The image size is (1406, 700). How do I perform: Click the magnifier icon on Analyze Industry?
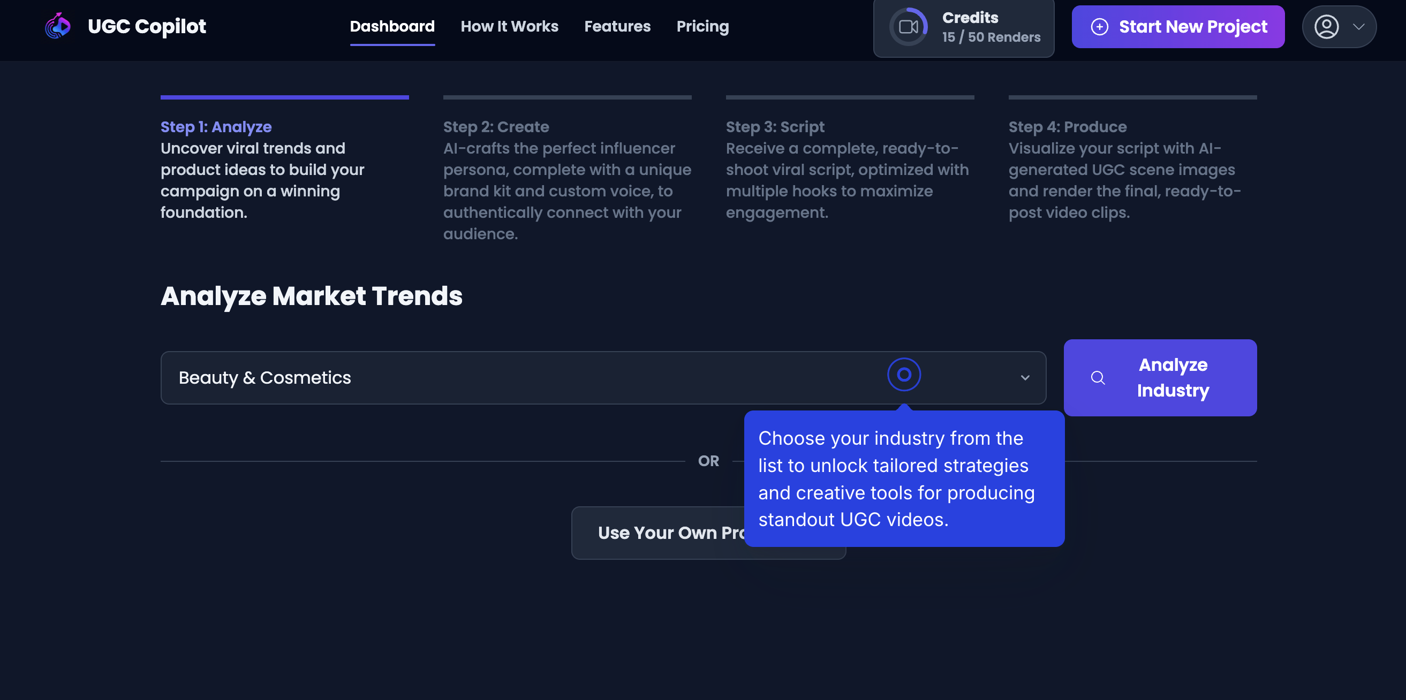point(1098,377)
